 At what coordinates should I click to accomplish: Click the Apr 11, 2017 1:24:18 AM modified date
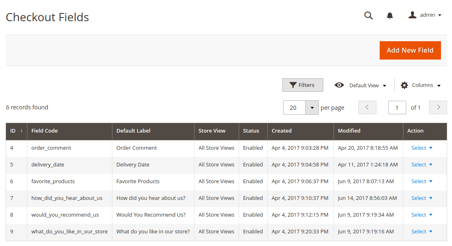click(368, 164)
